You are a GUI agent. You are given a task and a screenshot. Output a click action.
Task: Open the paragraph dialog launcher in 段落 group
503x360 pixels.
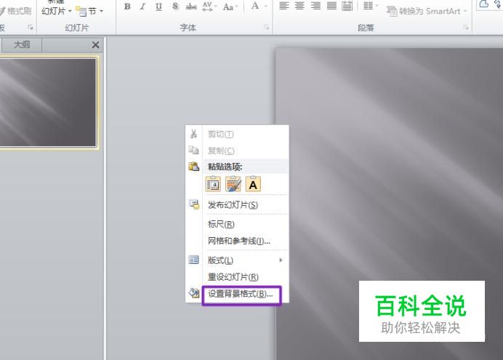(x=466, y=28)
